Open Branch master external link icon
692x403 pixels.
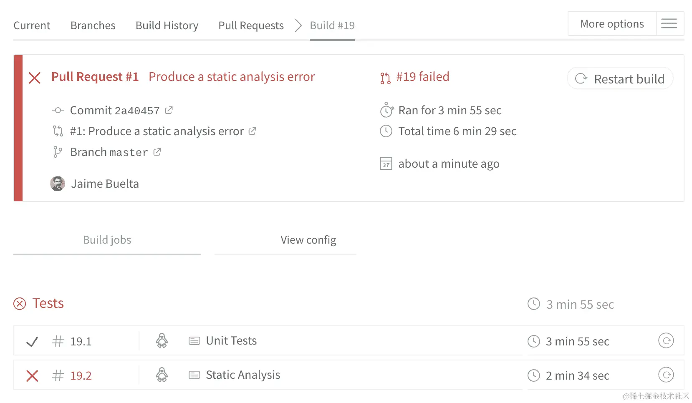click(157, 152)
